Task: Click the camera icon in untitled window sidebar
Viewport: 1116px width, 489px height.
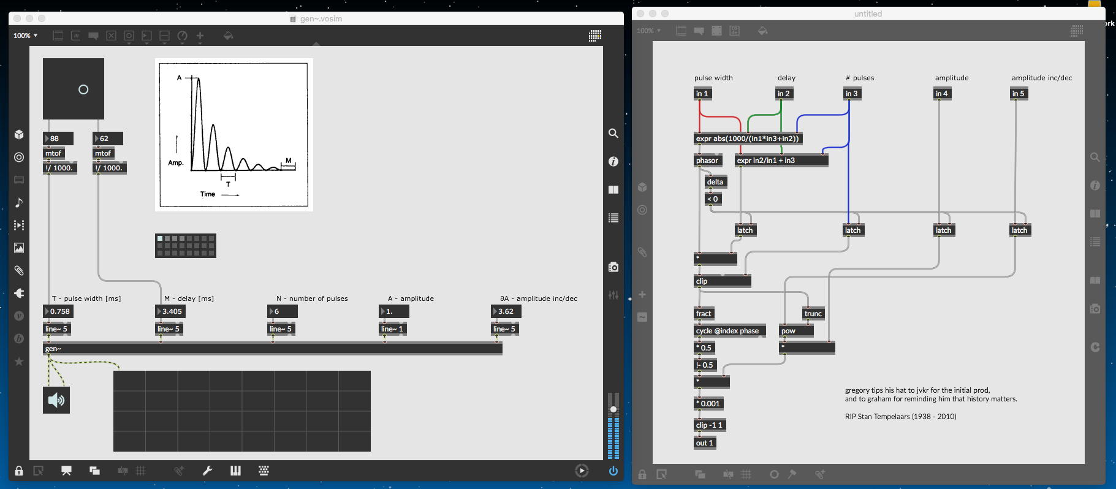Action: 1095,309
